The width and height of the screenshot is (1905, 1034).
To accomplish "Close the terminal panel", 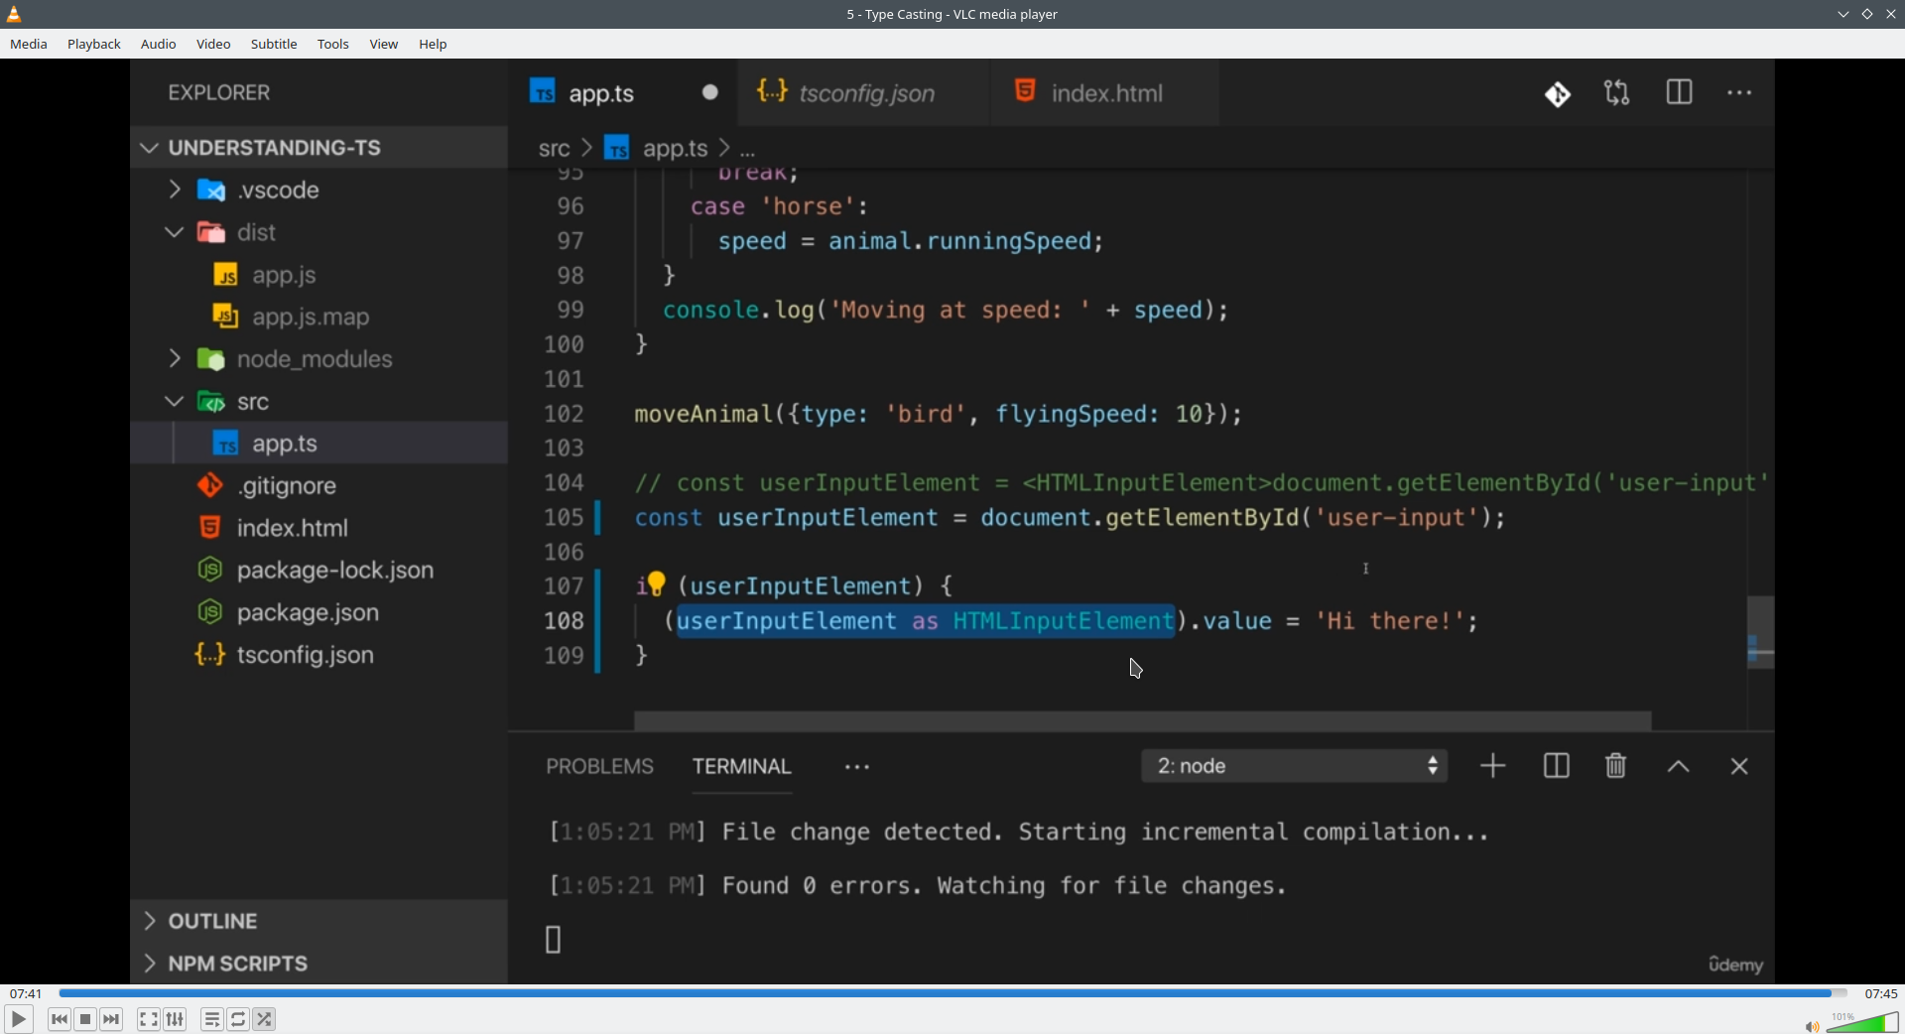I will pos(1739,766).
